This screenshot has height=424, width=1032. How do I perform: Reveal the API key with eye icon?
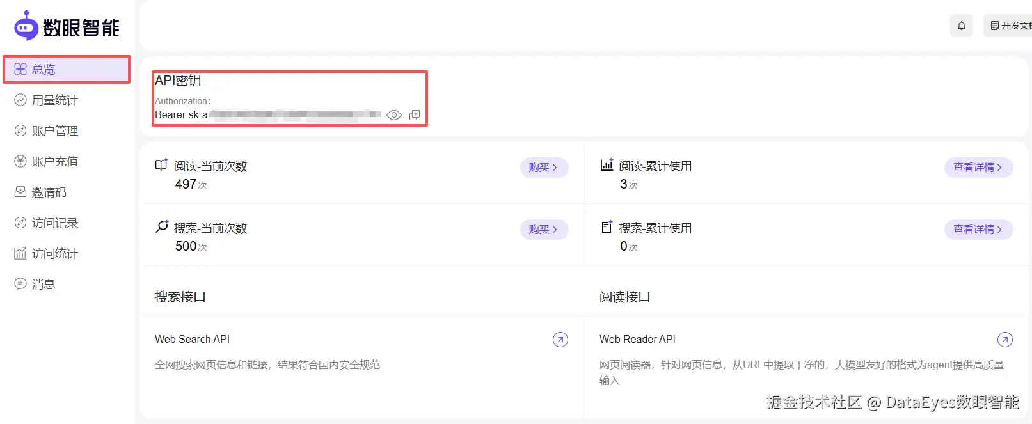pyautogui.click(x=394, y=115)
